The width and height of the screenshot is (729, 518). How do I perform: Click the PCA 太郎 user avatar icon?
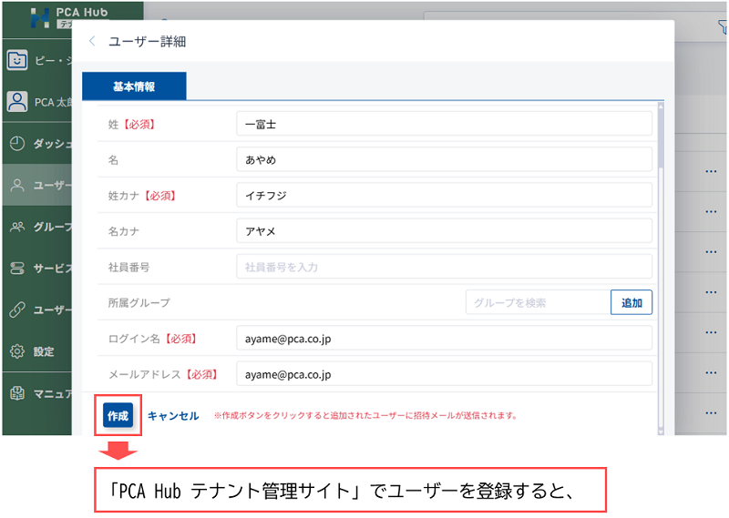17,102
